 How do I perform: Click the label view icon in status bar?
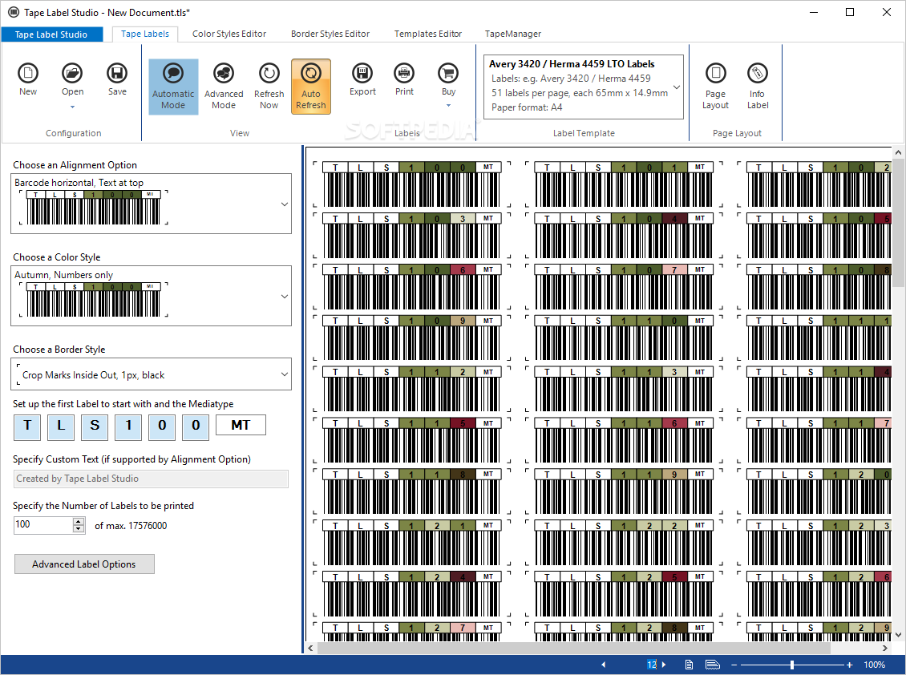pos(713,665)
